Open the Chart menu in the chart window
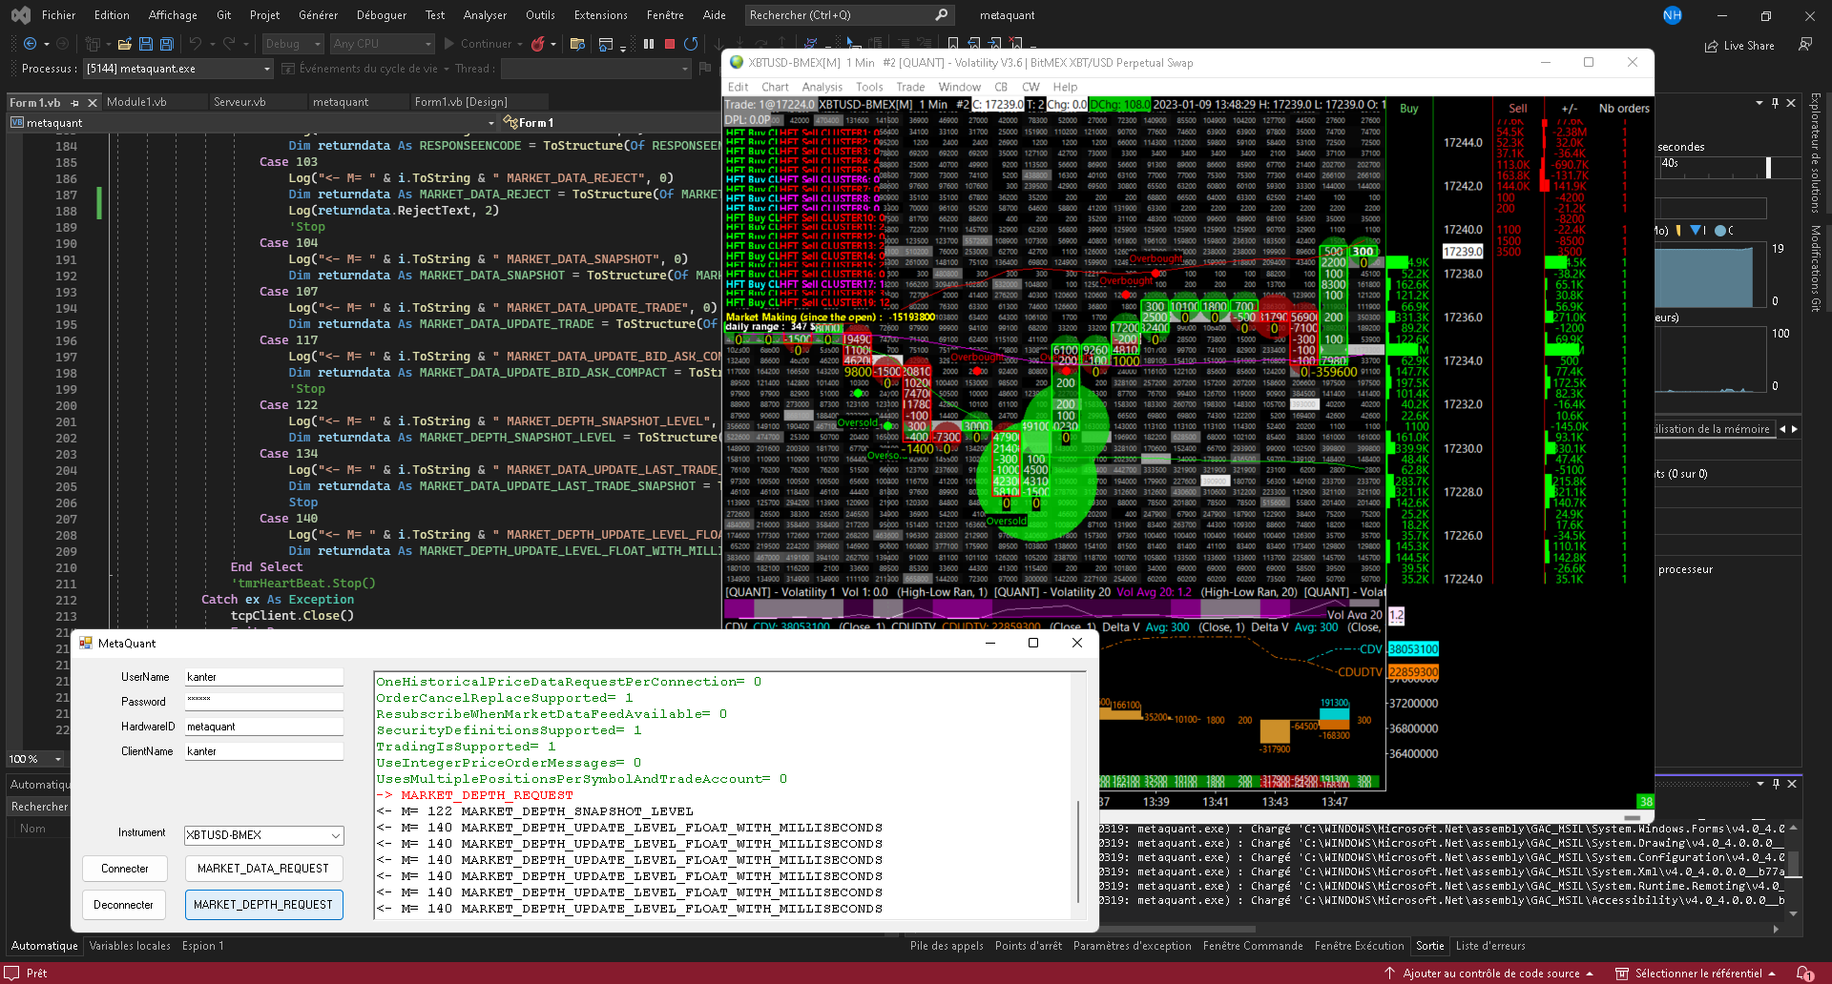Screen dimensions: 1832x984 (775, 87)
